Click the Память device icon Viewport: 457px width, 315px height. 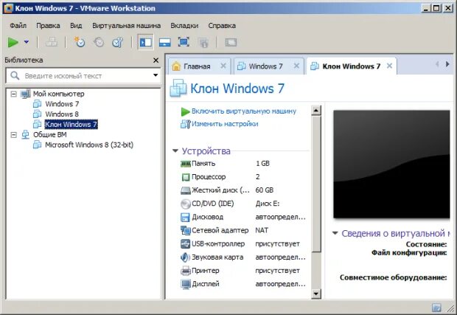click(x=185, y=164)
